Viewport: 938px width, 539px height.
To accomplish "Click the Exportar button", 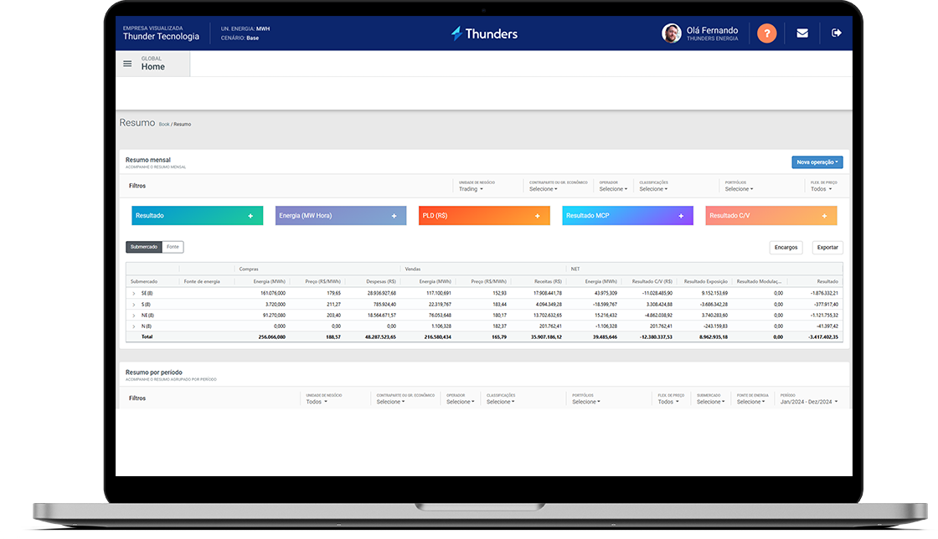I will [x=827, y=248].
